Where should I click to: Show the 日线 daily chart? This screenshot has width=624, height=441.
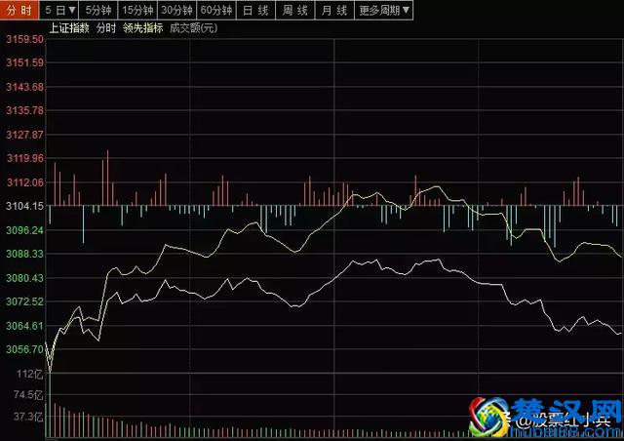point(255,10)
